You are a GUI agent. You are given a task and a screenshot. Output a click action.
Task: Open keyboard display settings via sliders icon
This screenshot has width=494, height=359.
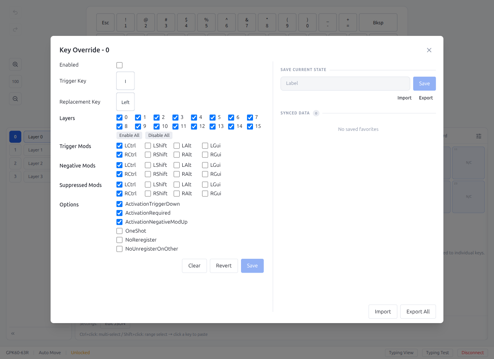click(479, 136)
